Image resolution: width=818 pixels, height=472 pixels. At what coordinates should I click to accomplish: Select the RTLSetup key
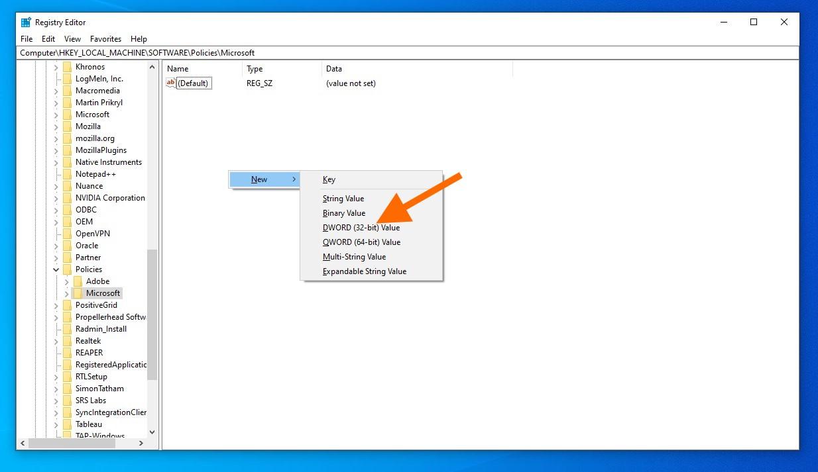pyautogui.click(x=91, y=377)
